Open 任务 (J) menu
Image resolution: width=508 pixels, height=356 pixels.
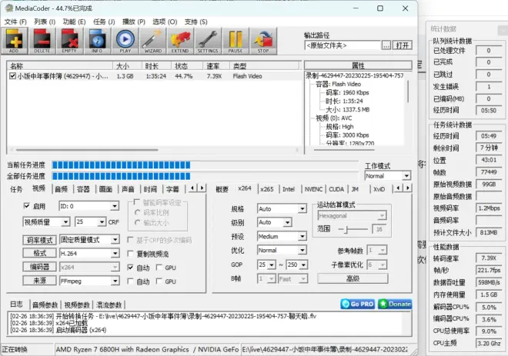(104, 22)
